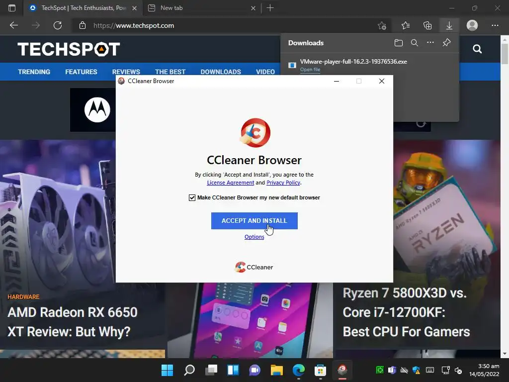
Task: Click the address bar URL field
Action: coord(227,25)
